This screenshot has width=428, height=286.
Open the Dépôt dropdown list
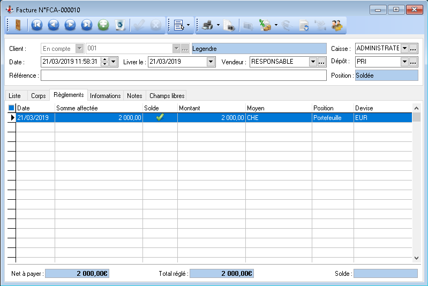coord(404,62)
